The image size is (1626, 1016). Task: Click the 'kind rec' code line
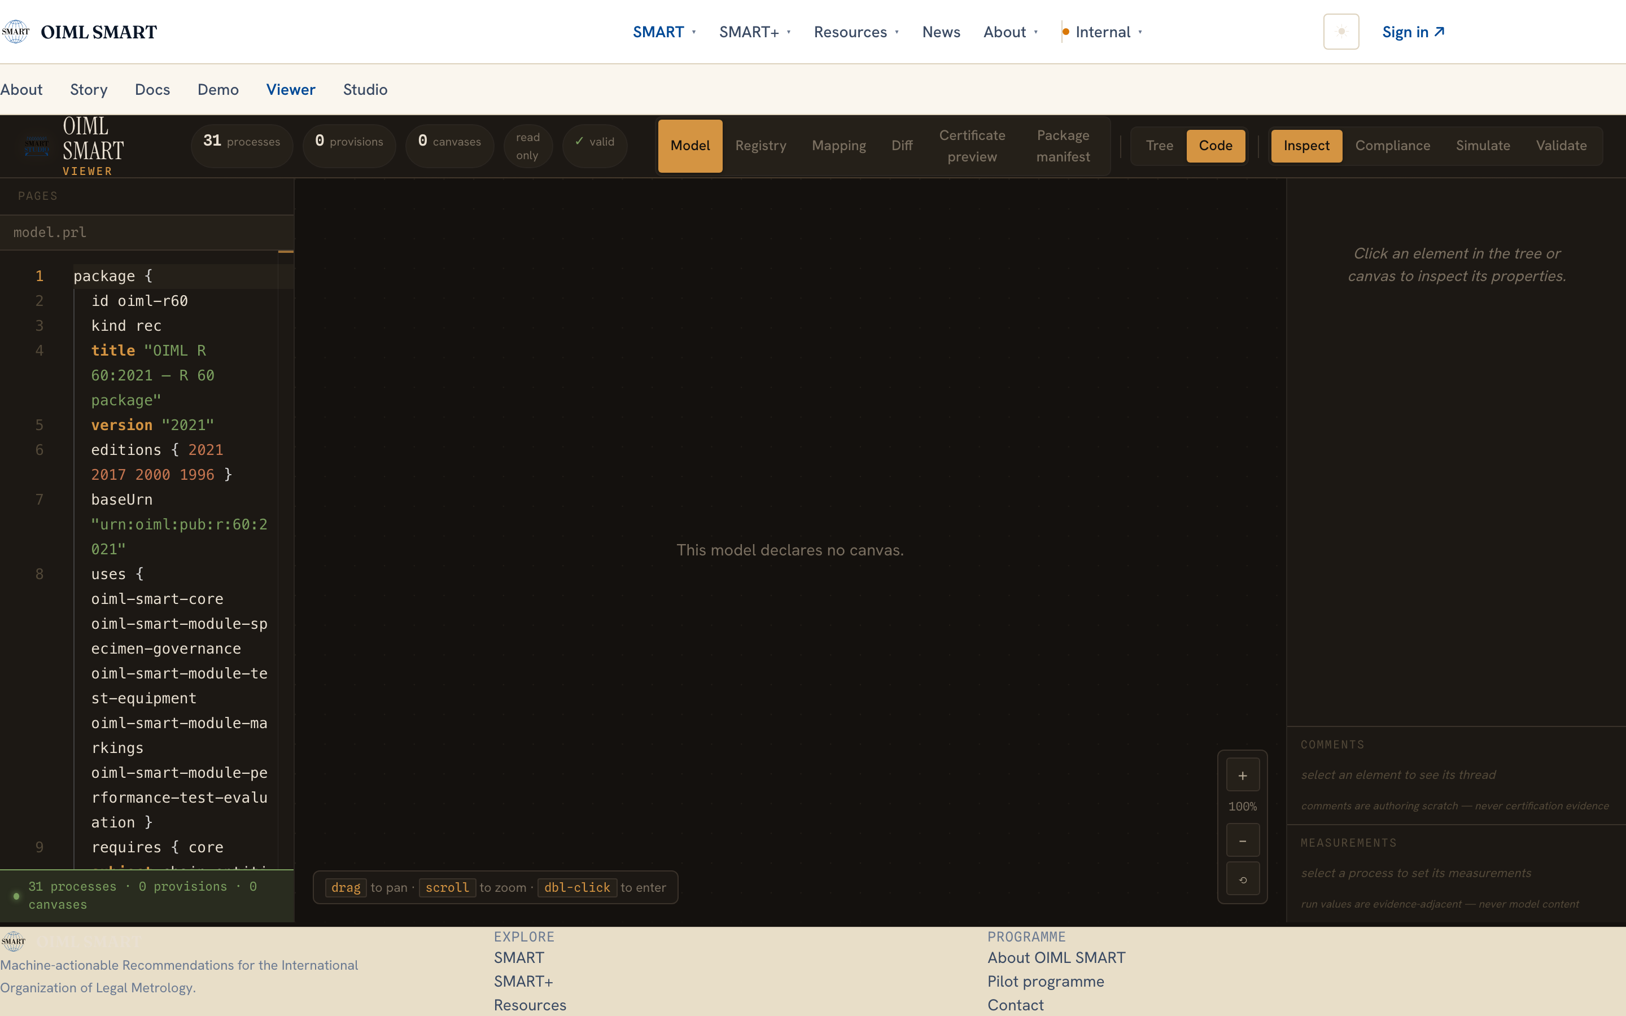tap(126, 326)
